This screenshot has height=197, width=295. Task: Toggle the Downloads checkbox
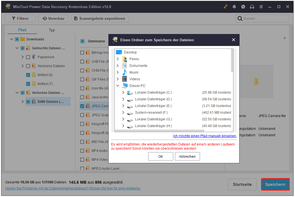17,39
